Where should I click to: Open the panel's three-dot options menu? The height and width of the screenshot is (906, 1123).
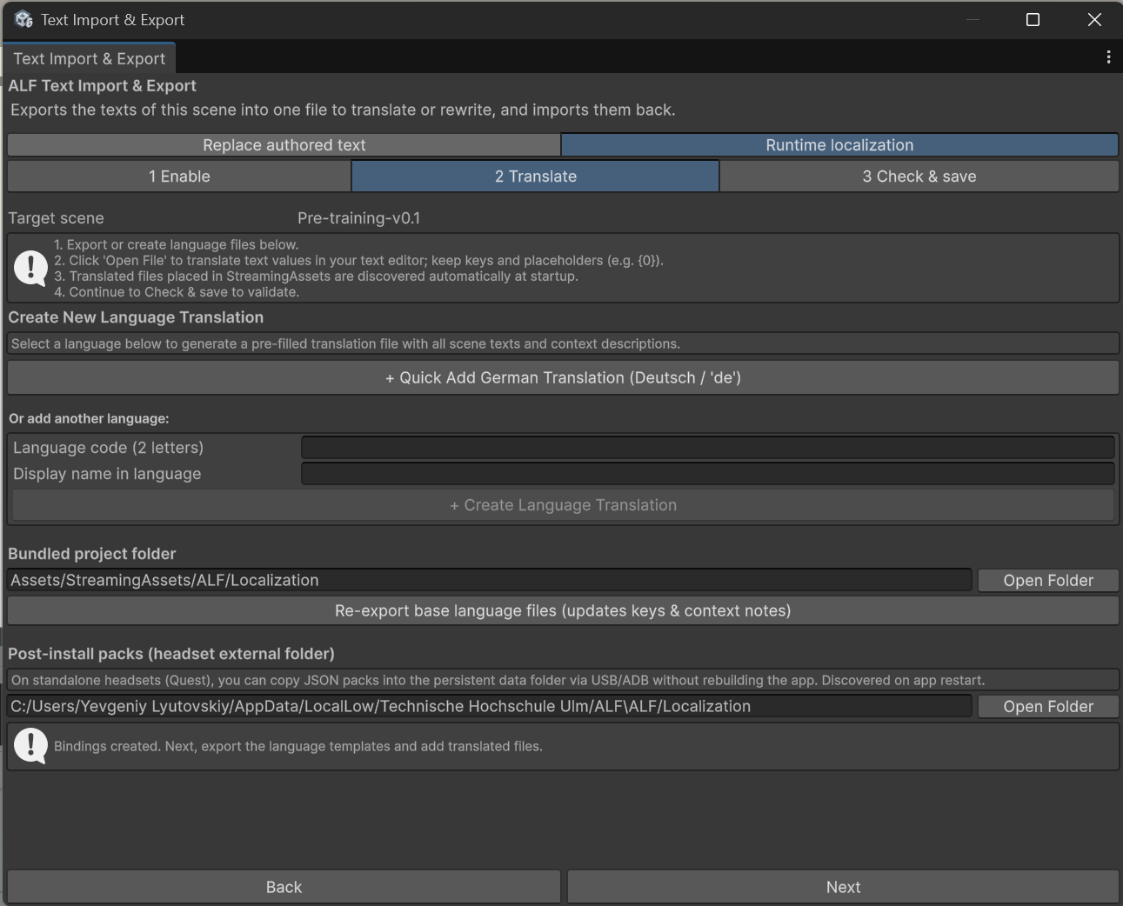[x=1108, y=57]
